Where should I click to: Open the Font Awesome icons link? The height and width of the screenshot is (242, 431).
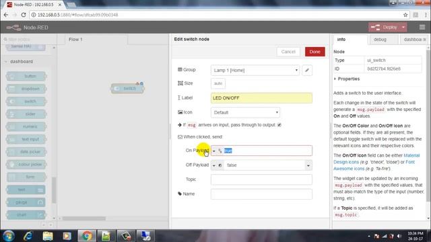tap(374, 165)
